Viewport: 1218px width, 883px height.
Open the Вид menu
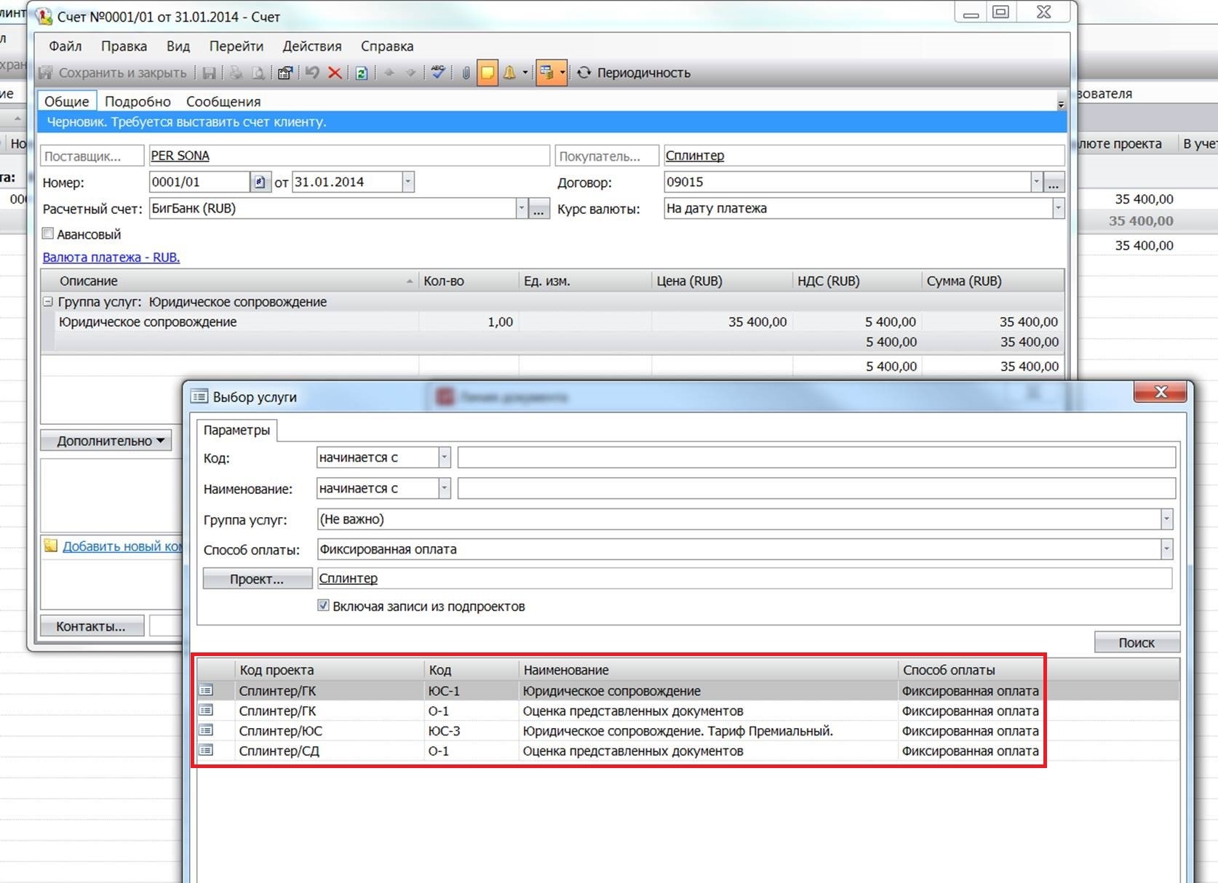(x=178, y=46)
